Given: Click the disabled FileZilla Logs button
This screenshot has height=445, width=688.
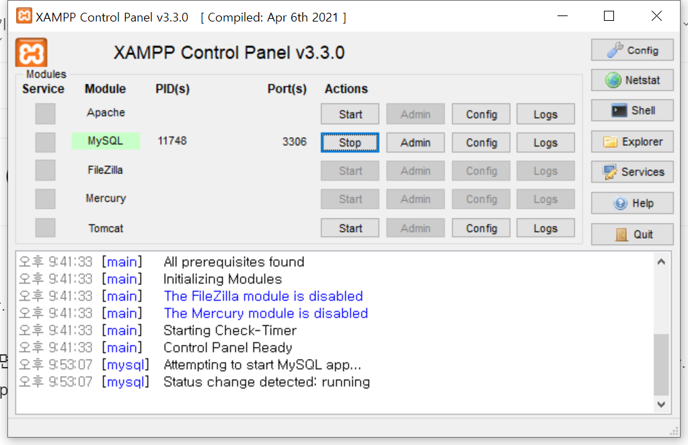Looking at the screenshot, I should coord(545,171).
